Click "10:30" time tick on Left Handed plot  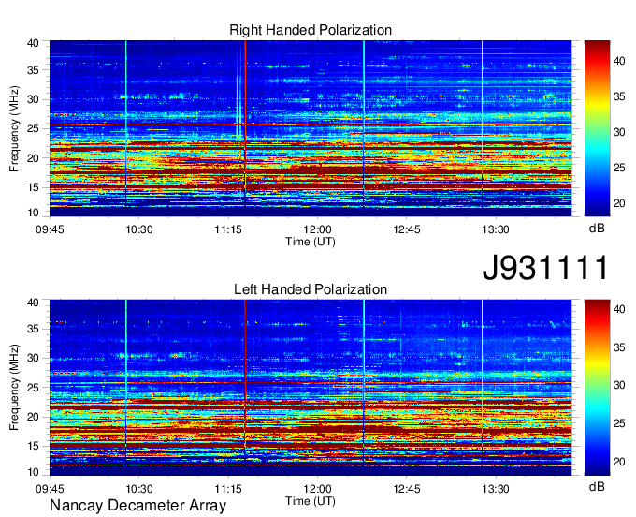pos(139,489)
